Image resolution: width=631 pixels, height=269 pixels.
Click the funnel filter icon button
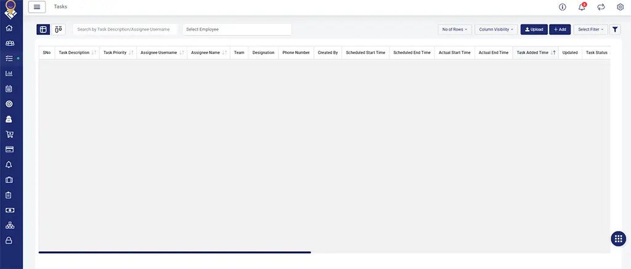tap(615, 29)
